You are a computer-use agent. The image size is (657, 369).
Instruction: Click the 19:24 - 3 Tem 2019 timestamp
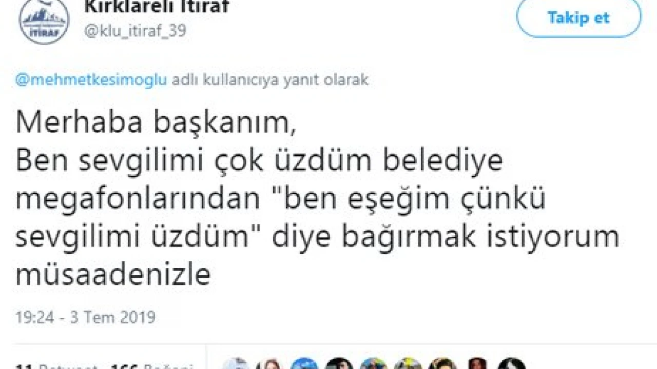point(85,317)
